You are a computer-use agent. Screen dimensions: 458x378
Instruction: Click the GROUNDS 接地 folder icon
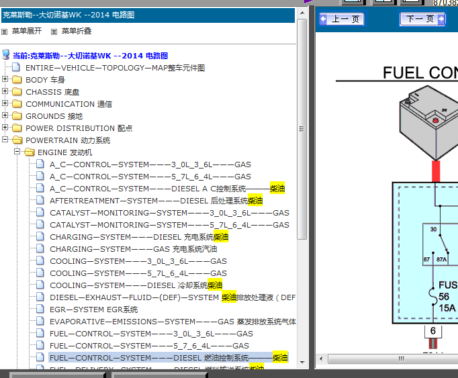tap(17, 116)
